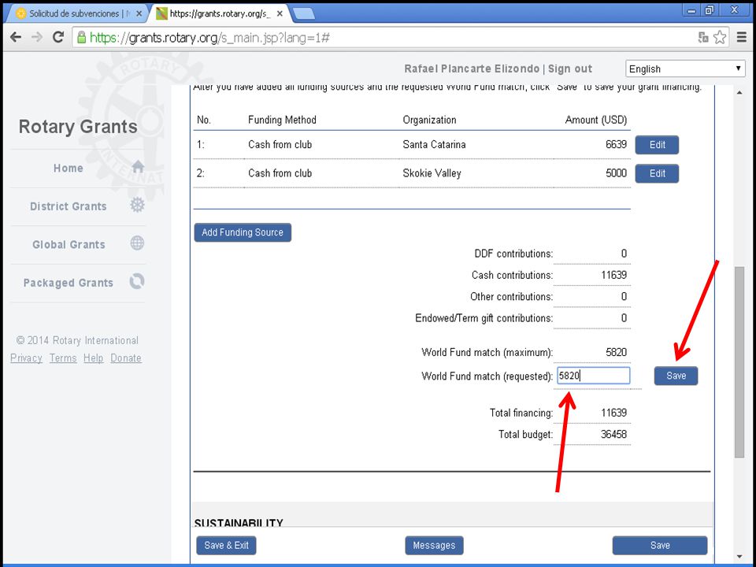Click Cash contributions value 11639

click(x=613, y=276)
